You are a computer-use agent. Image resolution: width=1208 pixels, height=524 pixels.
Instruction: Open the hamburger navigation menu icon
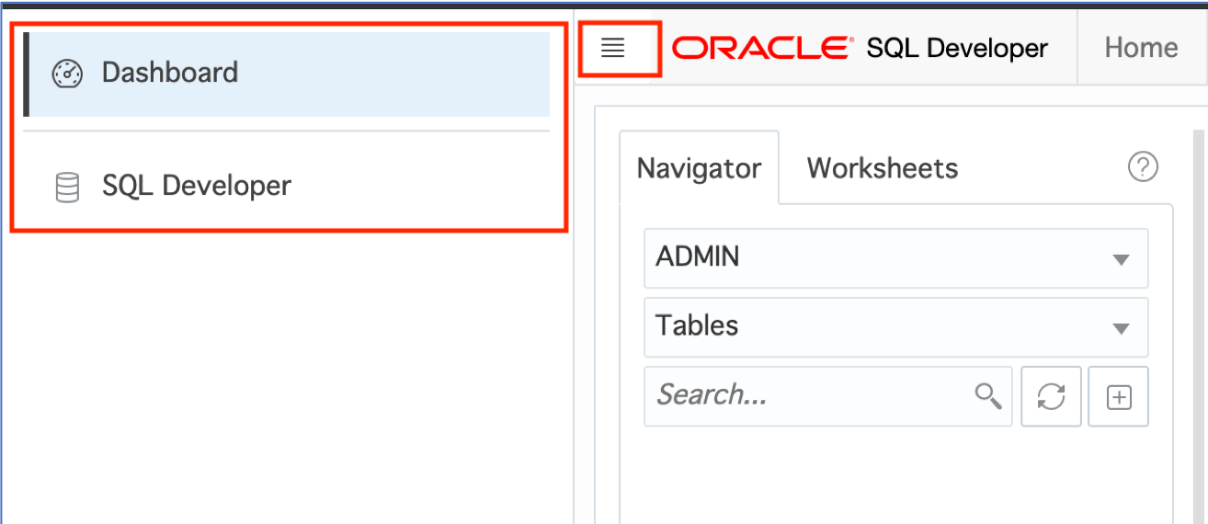[x=612, y=48]
